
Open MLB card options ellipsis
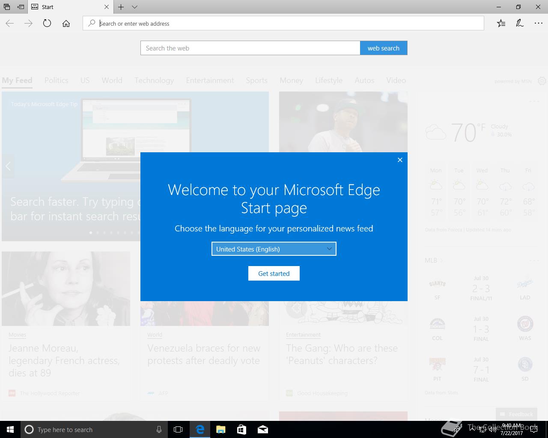tap(534, 260)
